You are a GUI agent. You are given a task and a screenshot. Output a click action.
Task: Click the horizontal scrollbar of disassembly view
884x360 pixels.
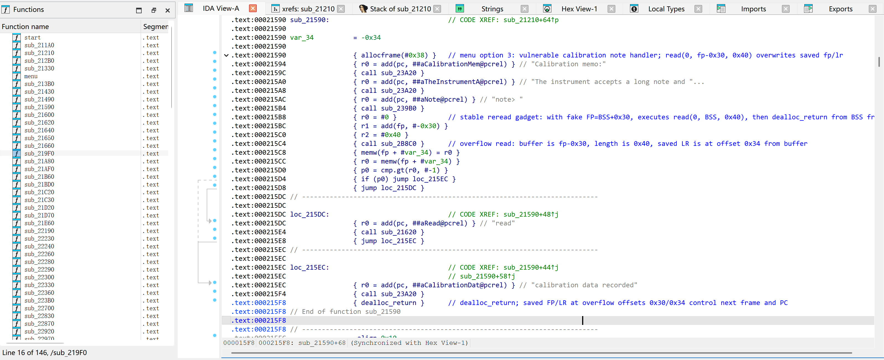[541, 353]
